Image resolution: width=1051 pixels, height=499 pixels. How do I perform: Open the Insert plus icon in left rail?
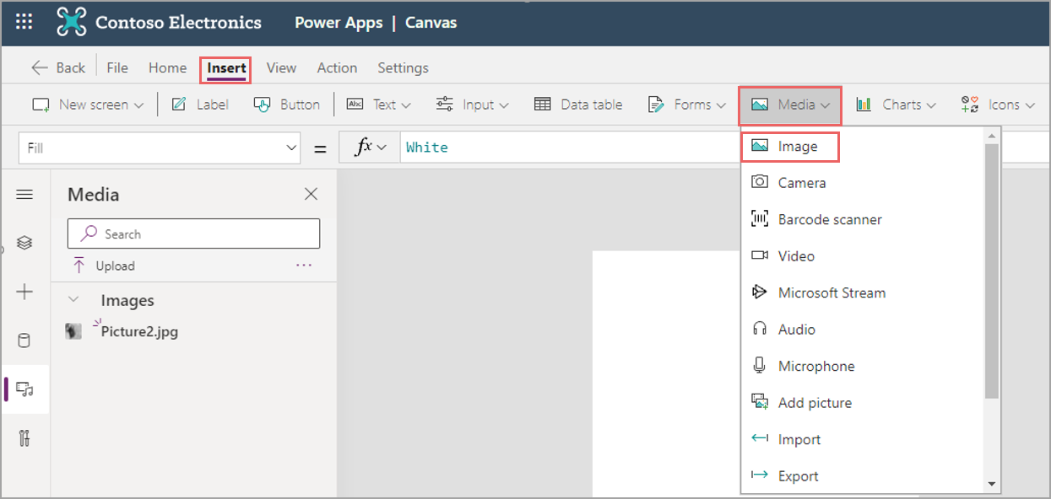point(24,292)
